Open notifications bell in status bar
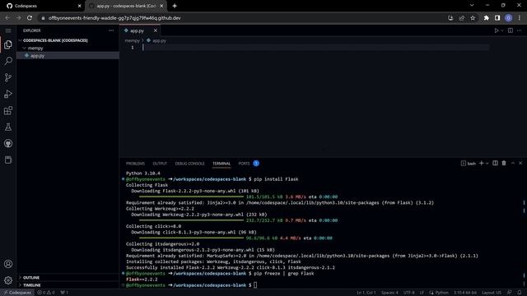The height and width of the screenshot is (296, 527). [x=520, y=293]
